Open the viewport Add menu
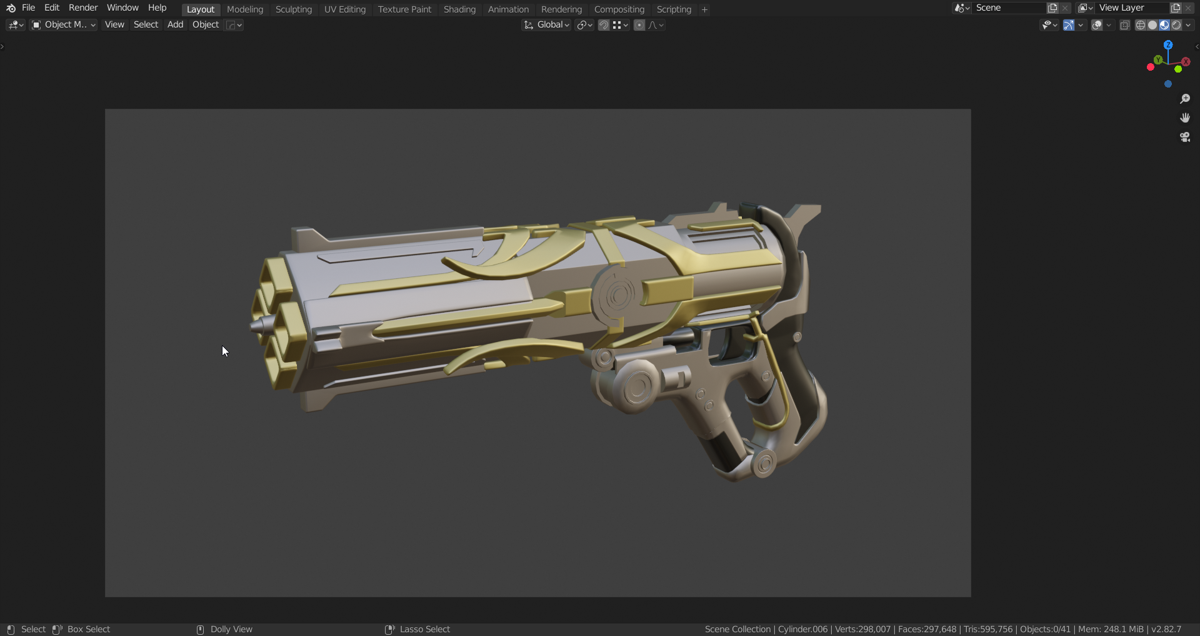 [x=175, y=25]
